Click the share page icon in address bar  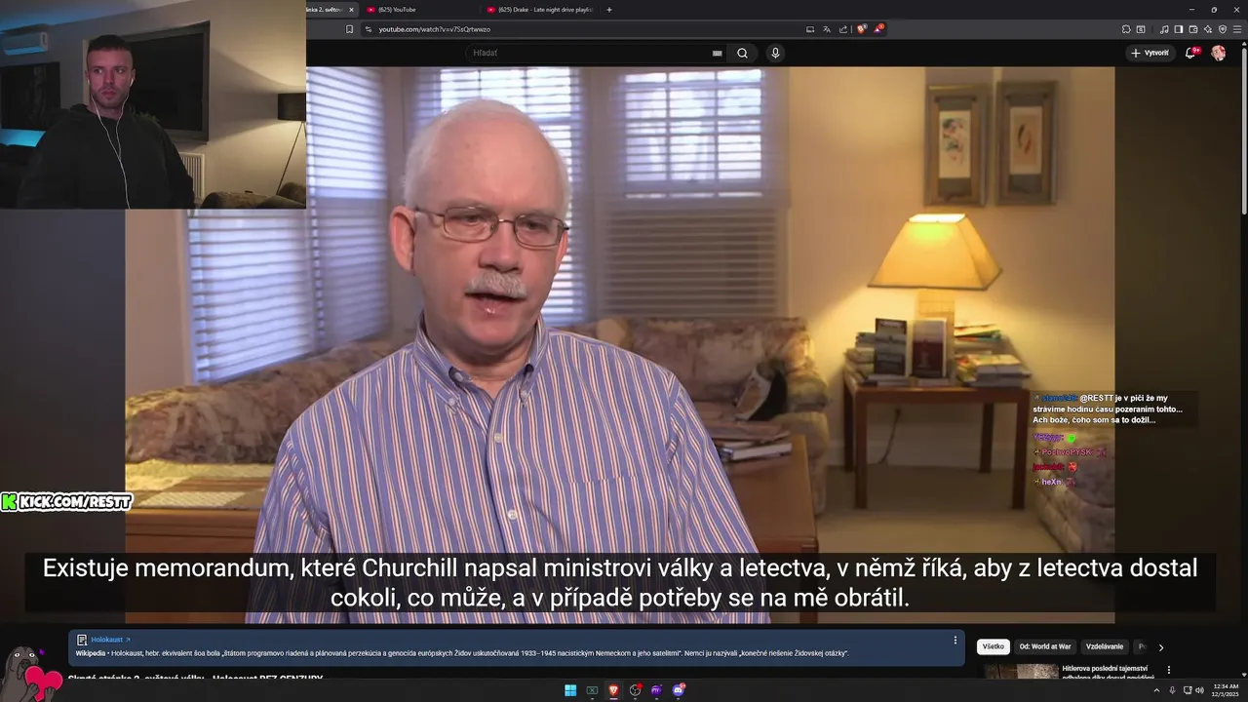pos(843,29)
